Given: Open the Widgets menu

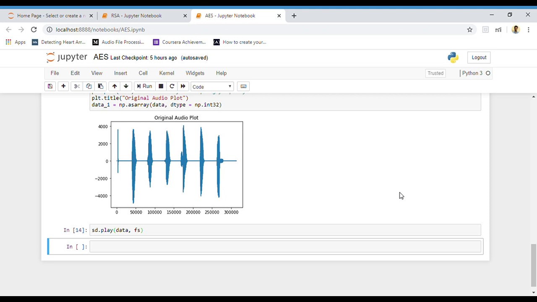Looking at the screenshot, I should [195, 73].
